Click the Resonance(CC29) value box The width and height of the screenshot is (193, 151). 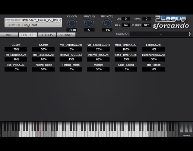153,59
